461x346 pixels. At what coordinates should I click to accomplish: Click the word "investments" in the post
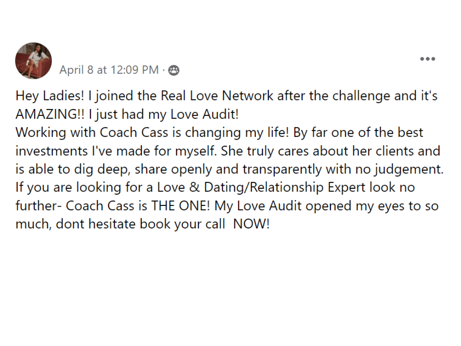coord(52,151)
